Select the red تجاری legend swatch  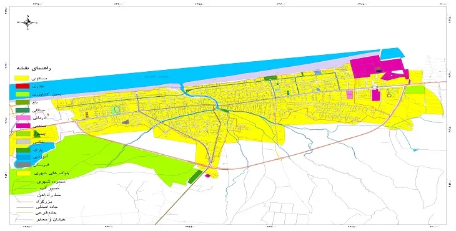click(22, 86)
